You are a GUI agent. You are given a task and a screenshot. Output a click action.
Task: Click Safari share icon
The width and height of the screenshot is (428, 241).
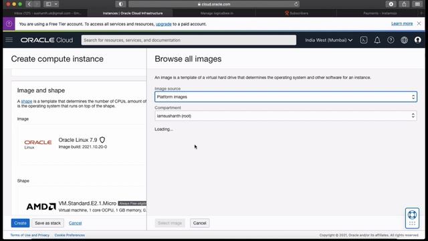[x=404, y=4]
